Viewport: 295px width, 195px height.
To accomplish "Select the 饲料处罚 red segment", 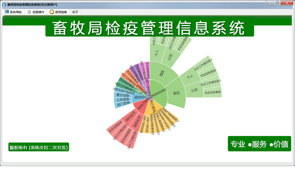I will click(x=130, y=117).
